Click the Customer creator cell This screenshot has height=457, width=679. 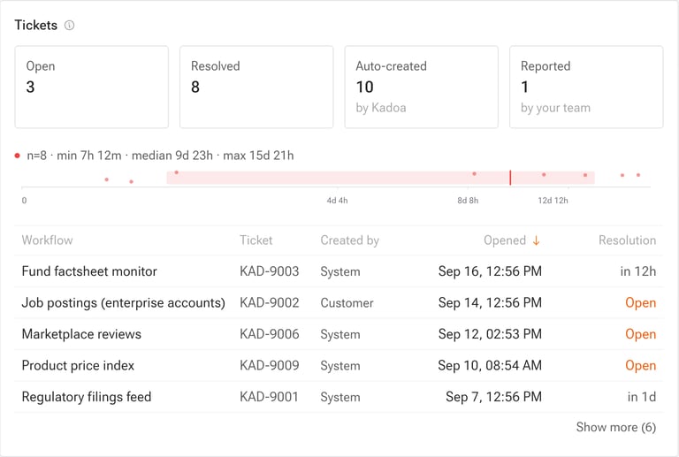click(347, 303)
